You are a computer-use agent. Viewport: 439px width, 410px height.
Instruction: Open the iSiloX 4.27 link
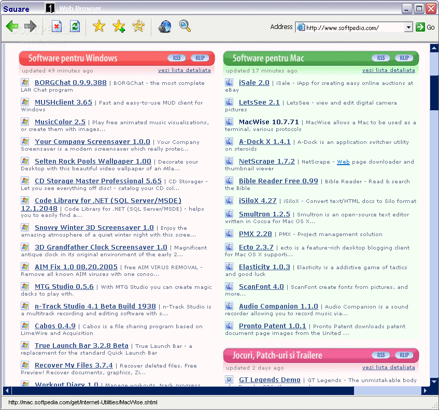(x=258, y=201)
